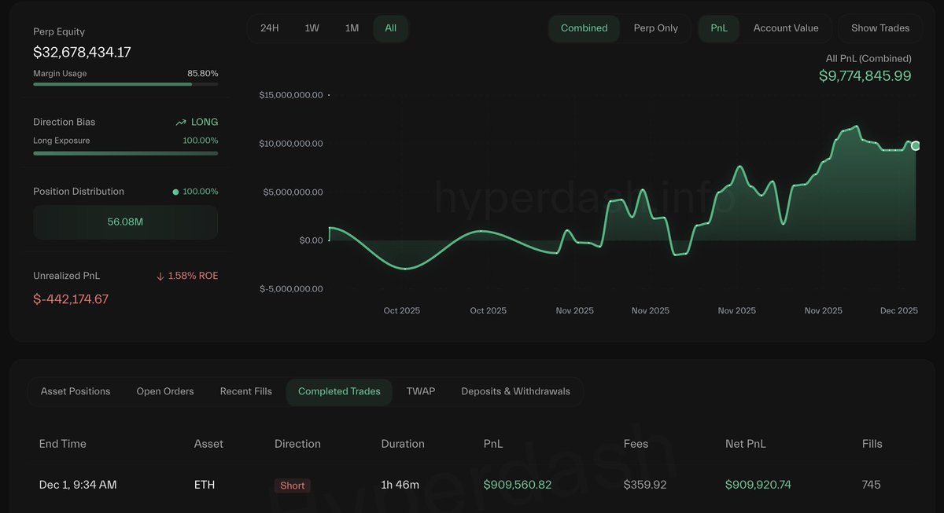Show PnL chart mode
The image size is (944, 513).
tap(719, 28)
